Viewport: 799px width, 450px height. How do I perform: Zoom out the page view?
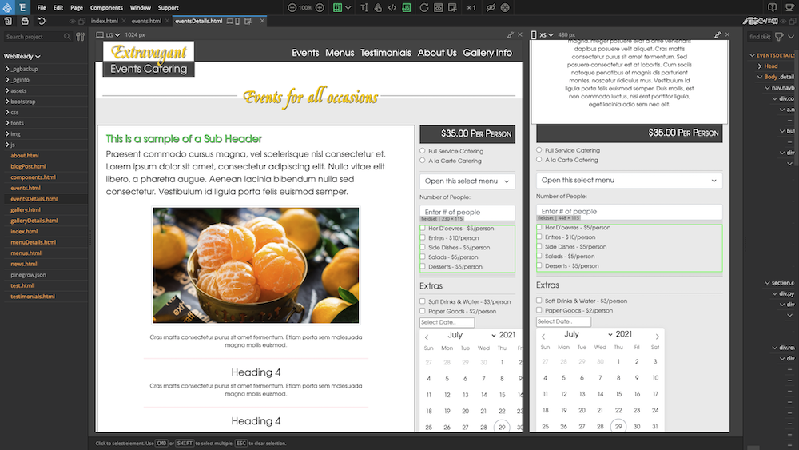click(x=292, y=7)
